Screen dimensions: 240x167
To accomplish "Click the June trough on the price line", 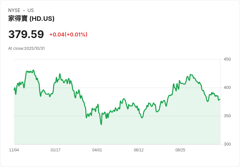I will 142,118.
